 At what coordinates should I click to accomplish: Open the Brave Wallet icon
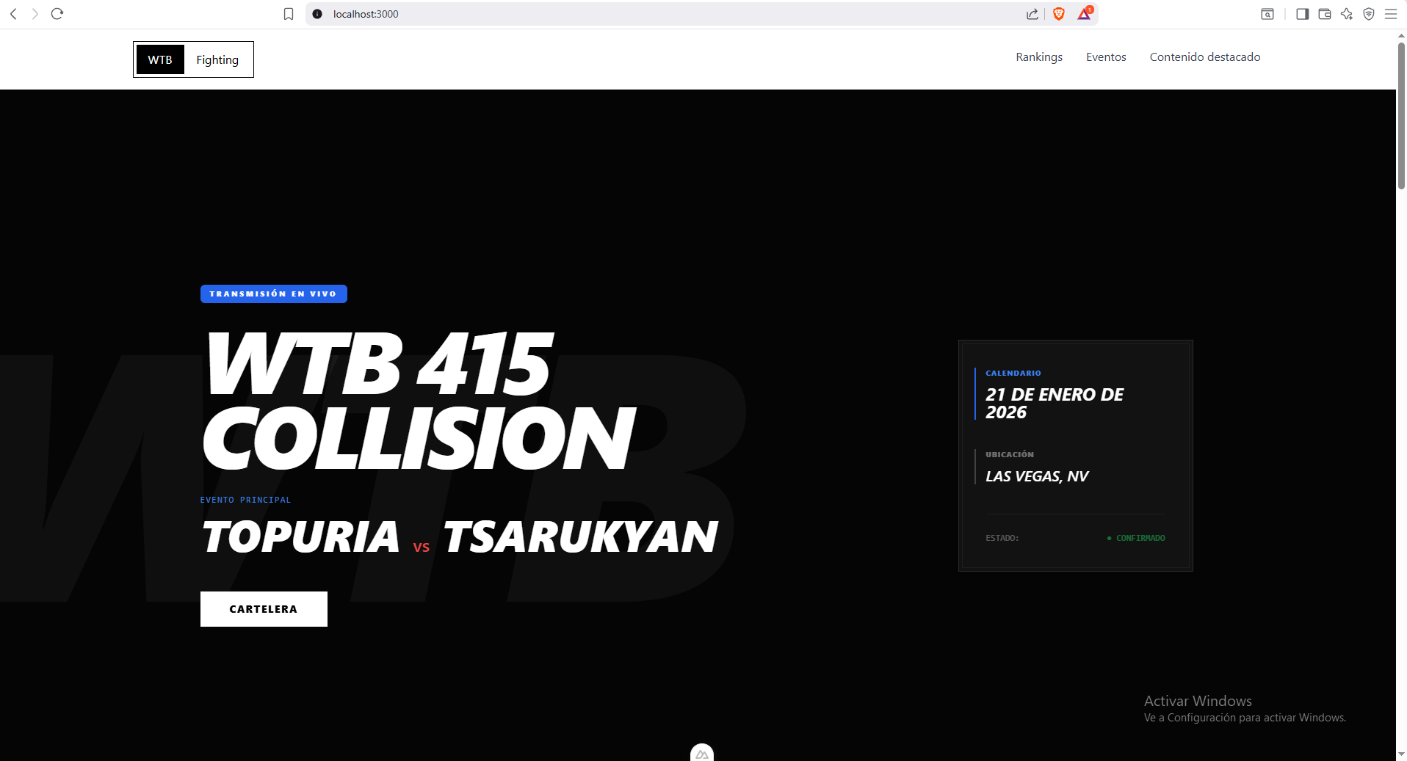click(x=1325, y=14)
